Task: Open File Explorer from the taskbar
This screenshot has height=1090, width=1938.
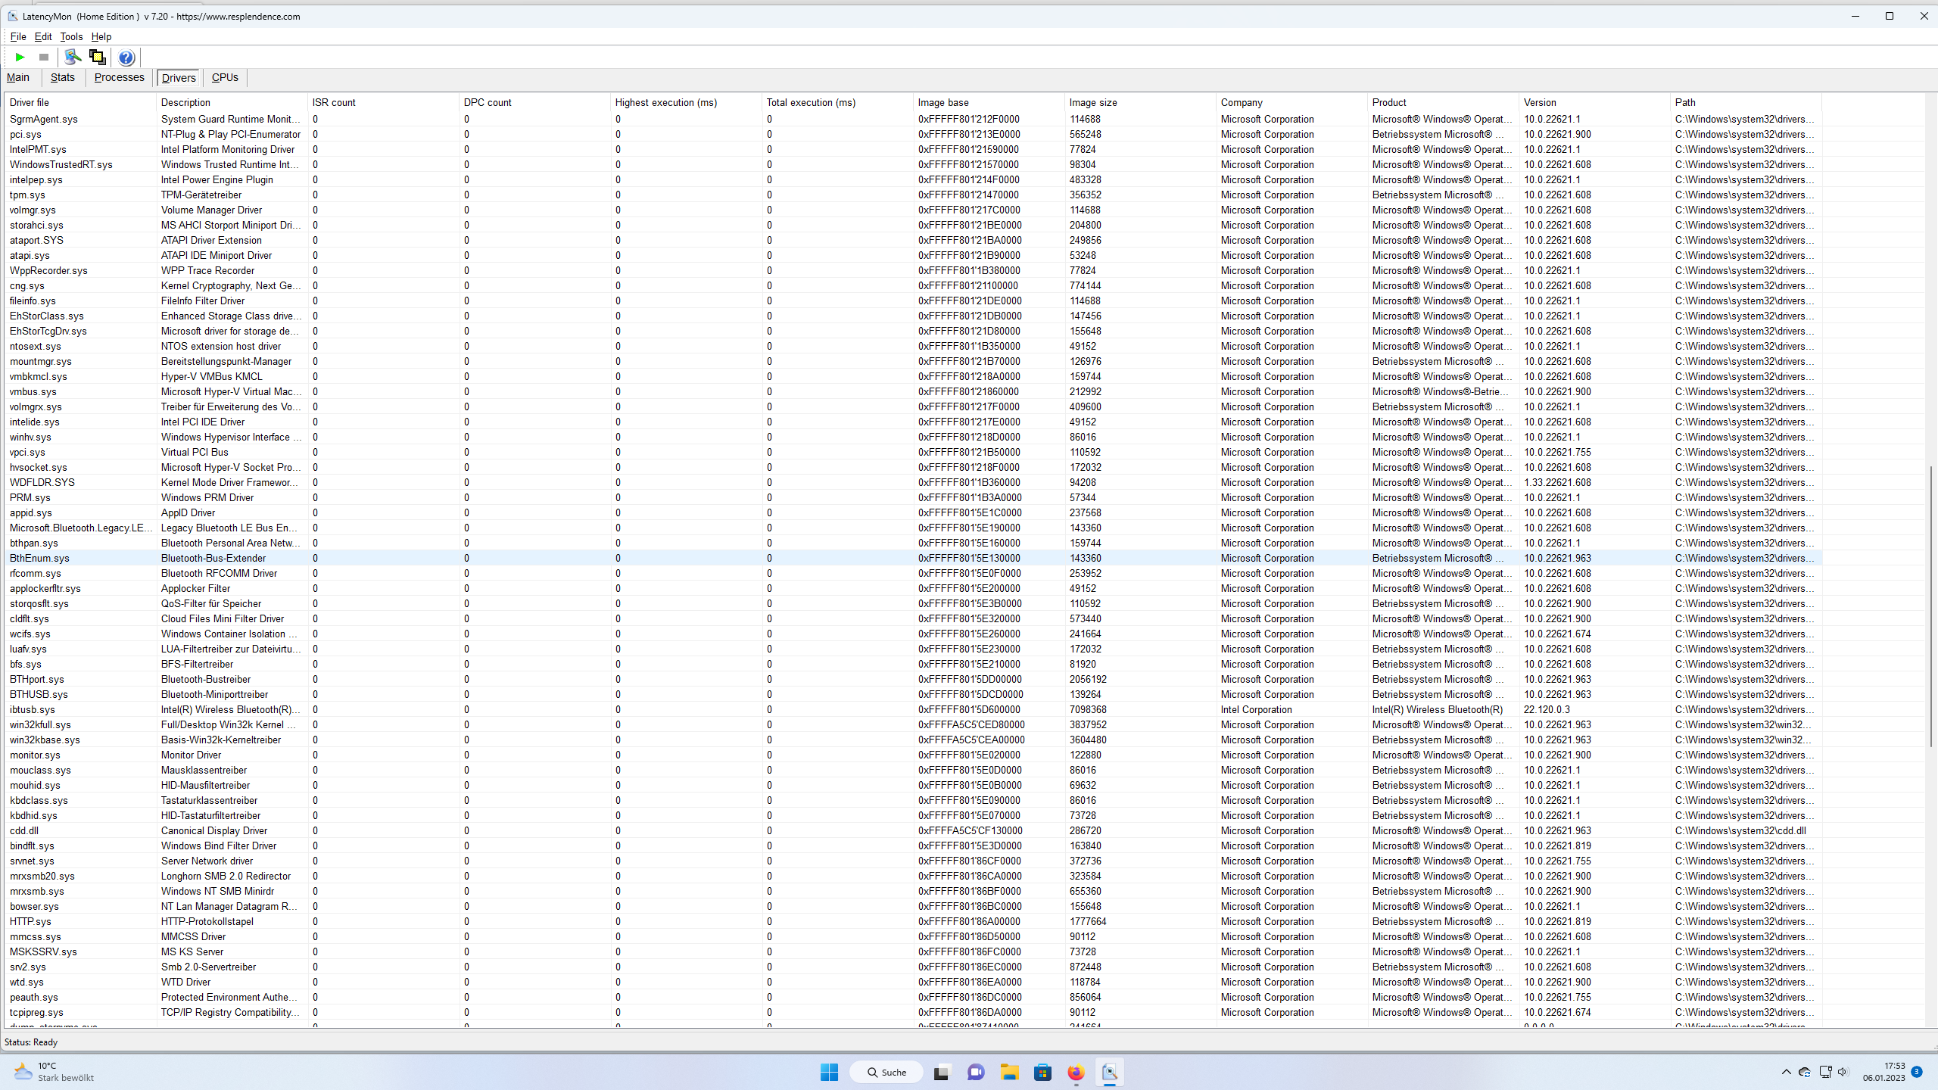Action: tap(1009, 1072)
